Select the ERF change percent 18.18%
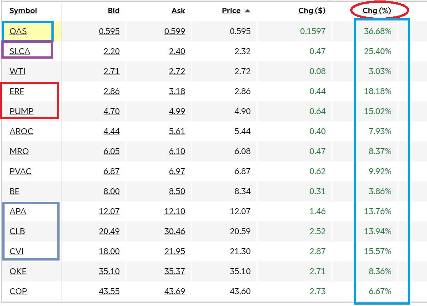Screen dimensions: 427x306 [377, 91]
